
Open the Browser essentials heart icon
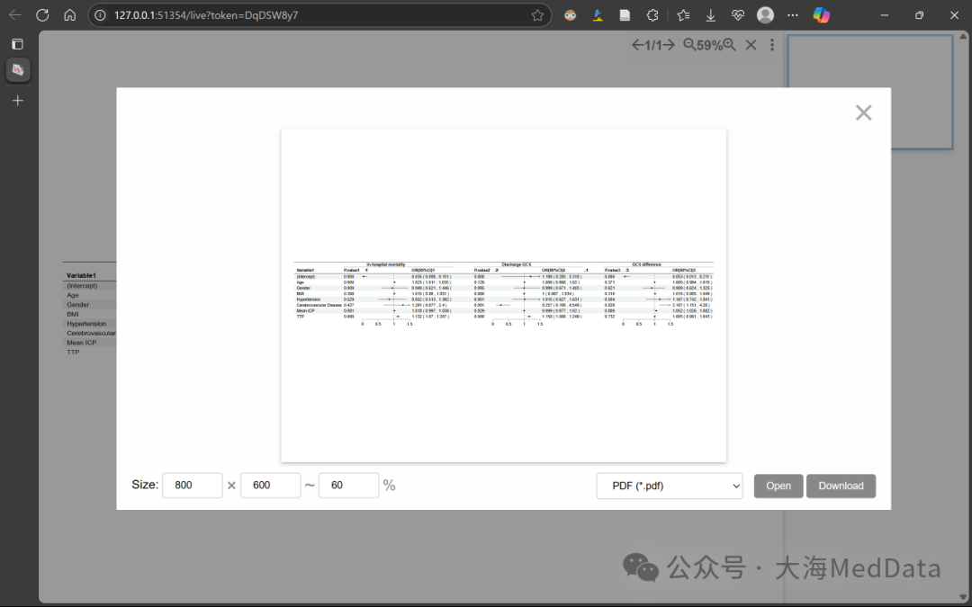pos(738,15)
